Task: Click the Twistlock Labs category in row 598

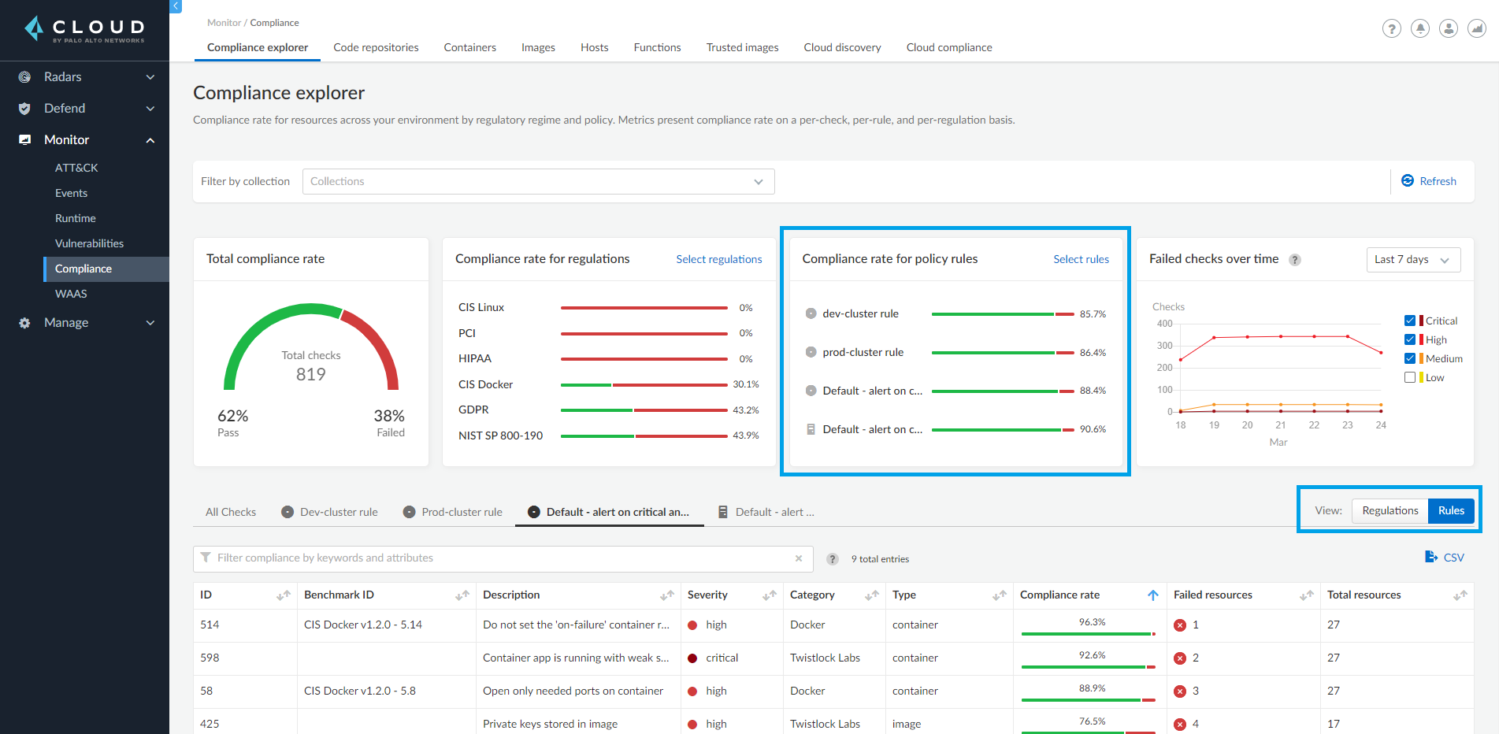Action: [x=825, y=658]
